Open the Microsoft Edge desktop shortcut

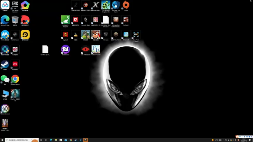pyautogui.click(x=5, y=21)
